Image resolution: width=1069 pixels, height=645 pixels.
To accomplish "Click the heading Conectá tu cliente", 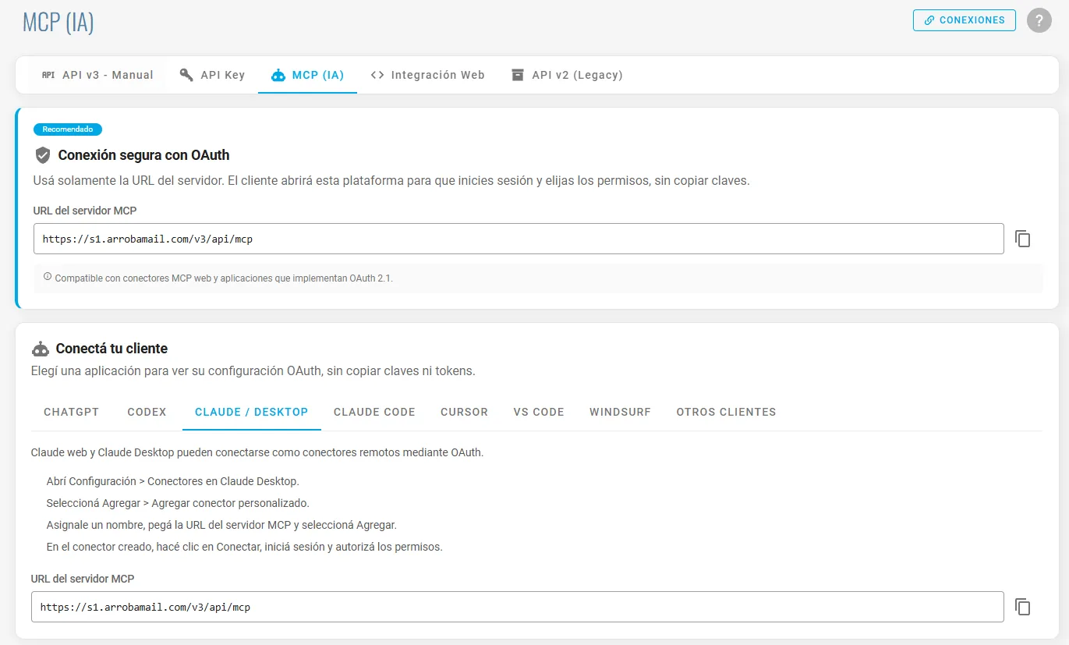I will coord(112,349).
